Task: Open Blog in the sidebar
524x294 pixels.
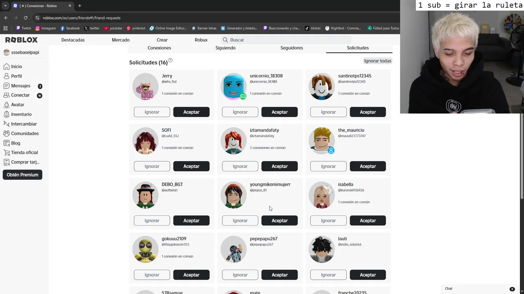Action: (16, 143)
